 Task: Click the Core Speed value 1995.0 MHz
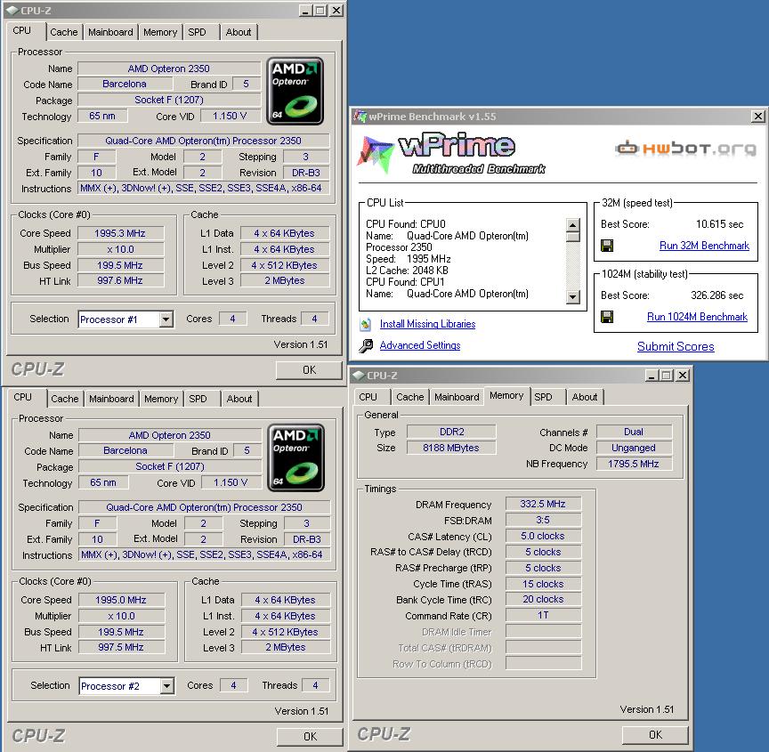click(x=121, y=600)
